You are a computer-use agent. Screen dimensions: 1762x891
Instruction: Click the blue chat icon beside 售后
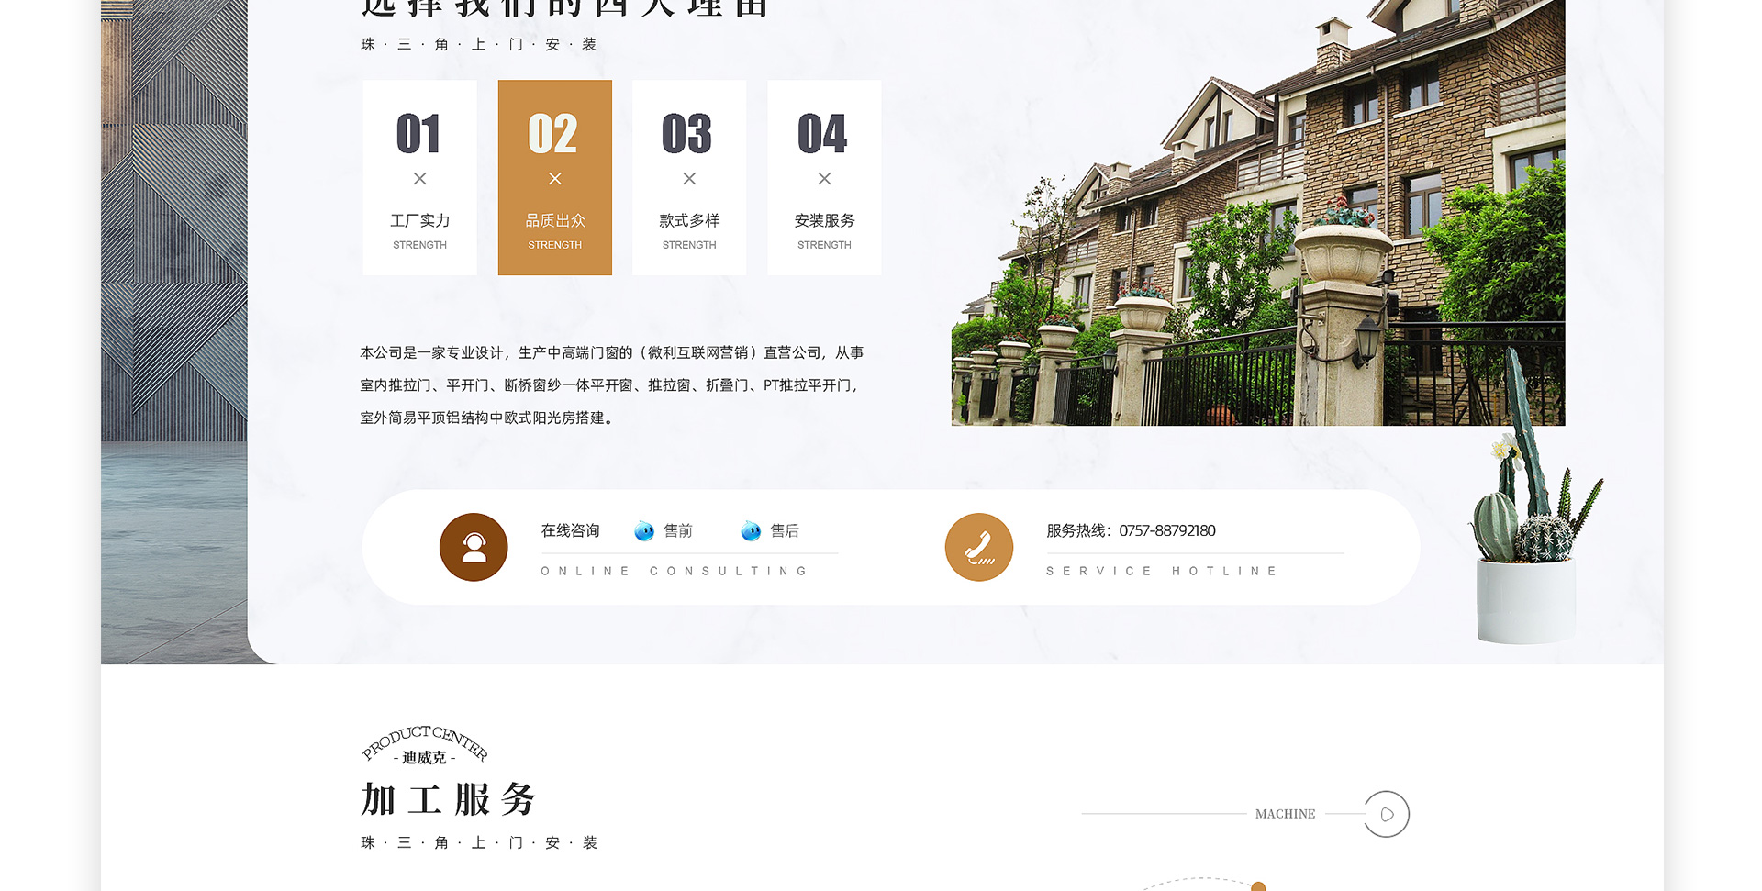tap(751, 531)
